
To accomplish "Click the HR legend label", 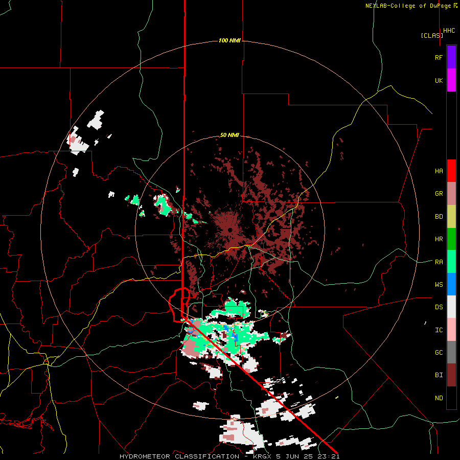I will click(439, 239).
